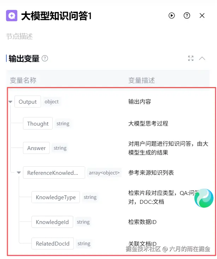Screen dimensions: 217x259
Task: Close the 大模型知识问答1 panel
Action: [202, 16]
